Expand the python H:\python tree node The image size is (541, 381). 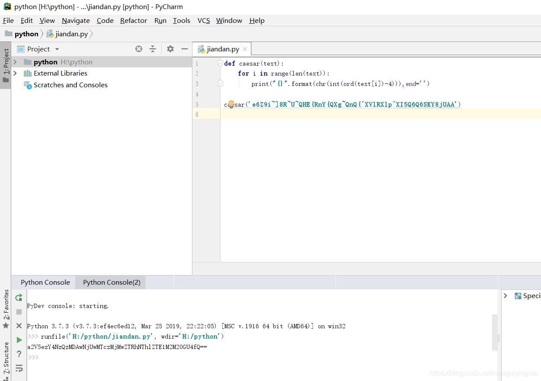tap(15, 62)
